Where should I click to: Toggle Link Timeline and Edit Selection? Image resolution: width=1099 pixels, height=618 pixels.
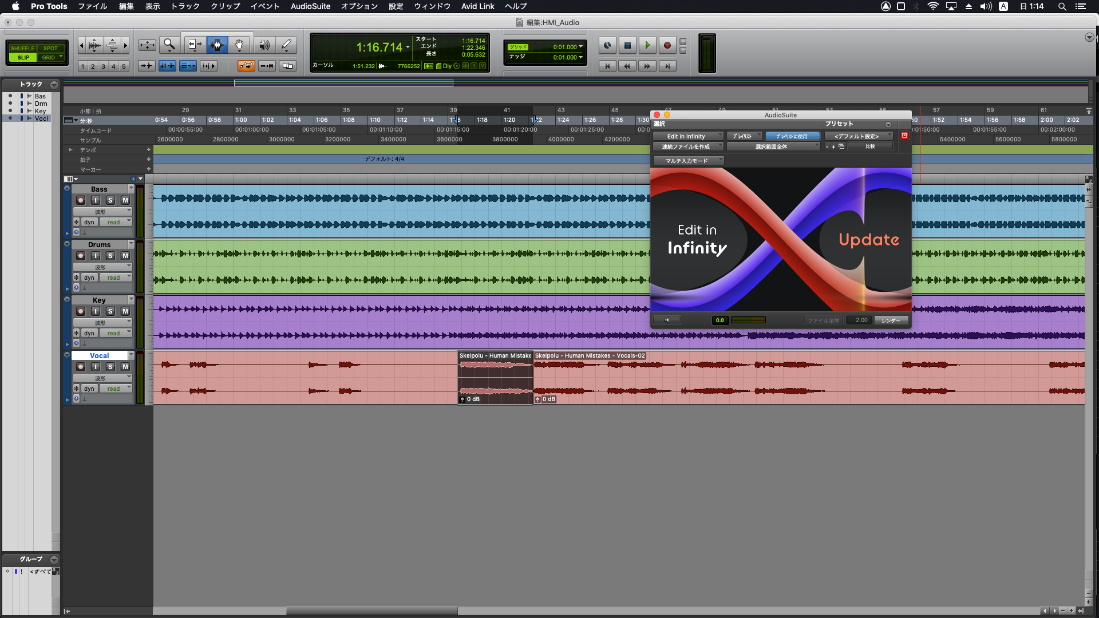(x=167, y=66)
